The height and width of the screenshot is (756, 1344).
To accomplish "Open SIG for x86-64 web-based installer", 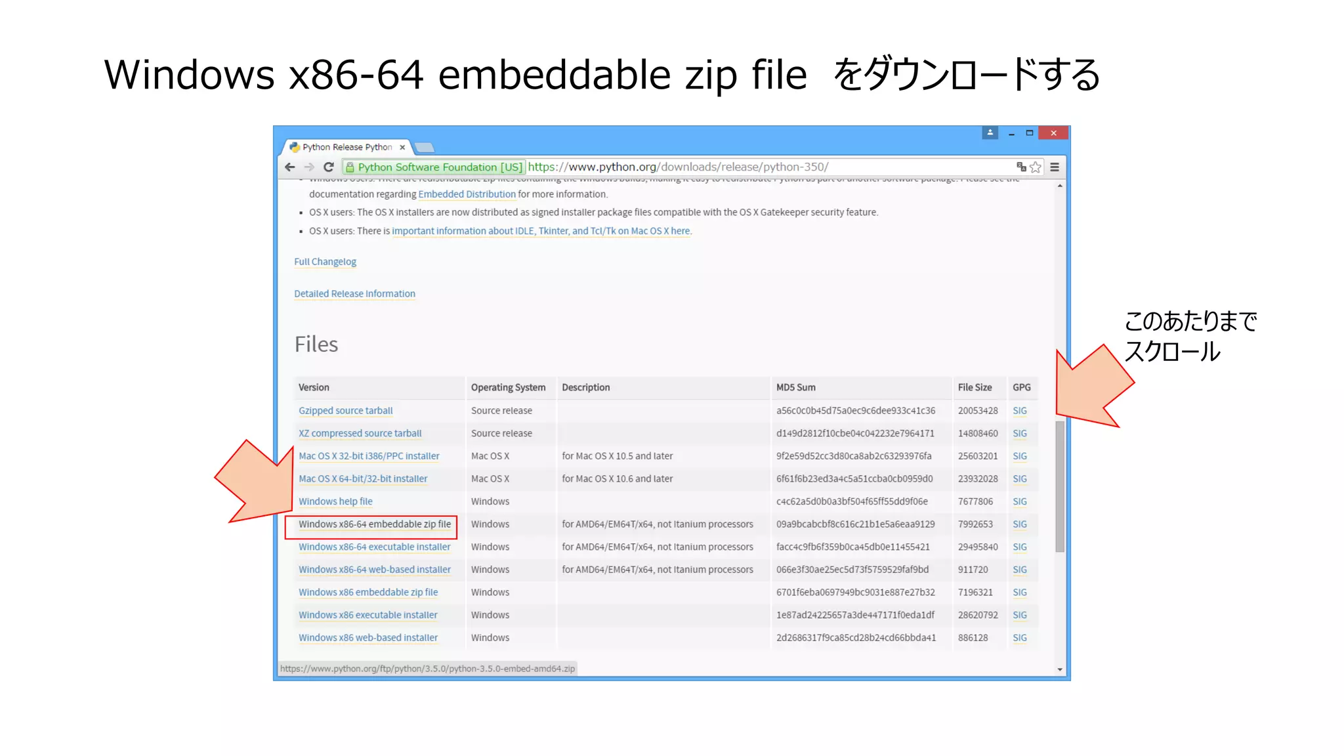I will (1019, 570).
